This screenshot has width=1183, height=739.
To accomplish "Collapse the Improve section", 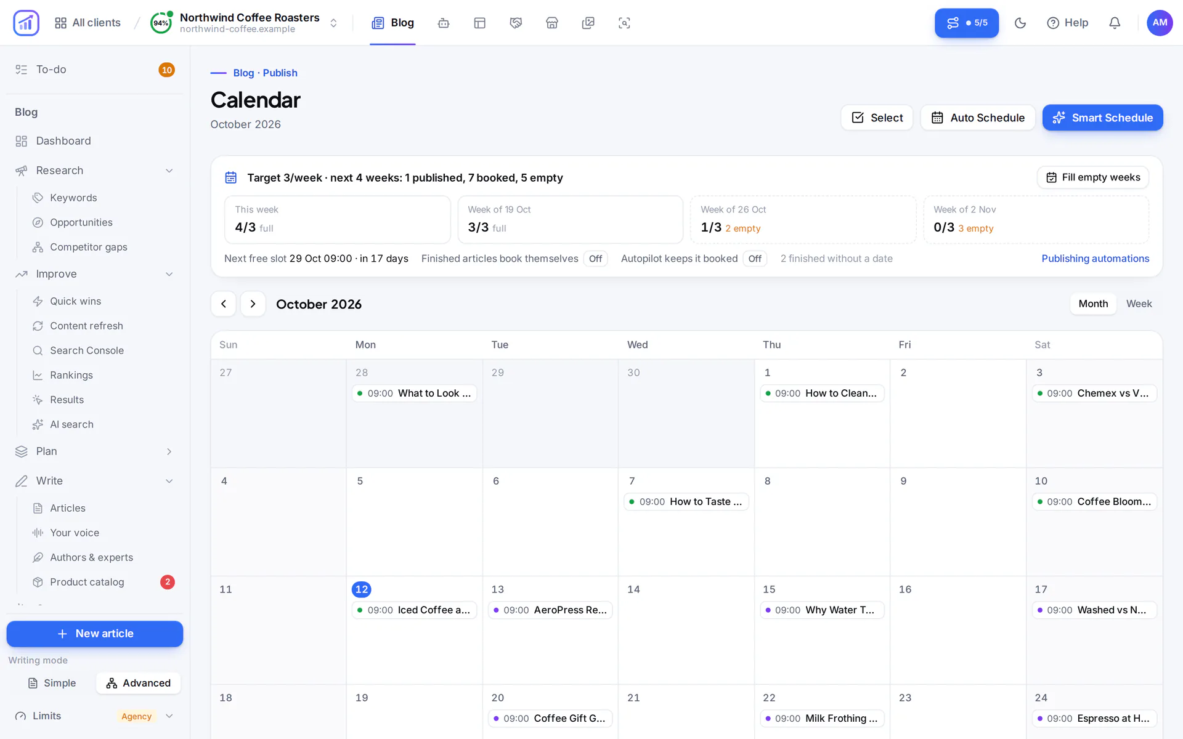I will tap(95, 274).
